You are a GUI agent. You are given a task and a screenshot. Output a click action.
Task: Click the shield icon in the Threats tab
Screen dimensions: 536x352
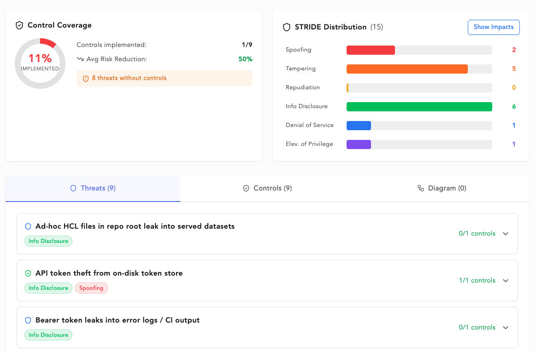[x=73, y=189]
